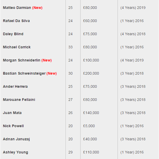The height and width of the screenshot is (159, 159).
Task: Select Ander Herrera's name
Action: [x=15, y=86]
